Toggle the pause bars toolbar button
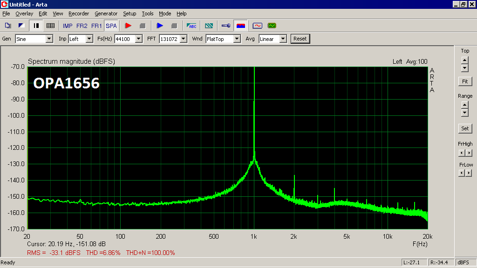This screenshot has width=477, height=268. (36, 26)
